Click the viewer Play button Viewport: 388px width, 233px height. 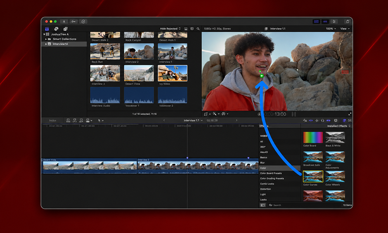click(x=259, y=114)
